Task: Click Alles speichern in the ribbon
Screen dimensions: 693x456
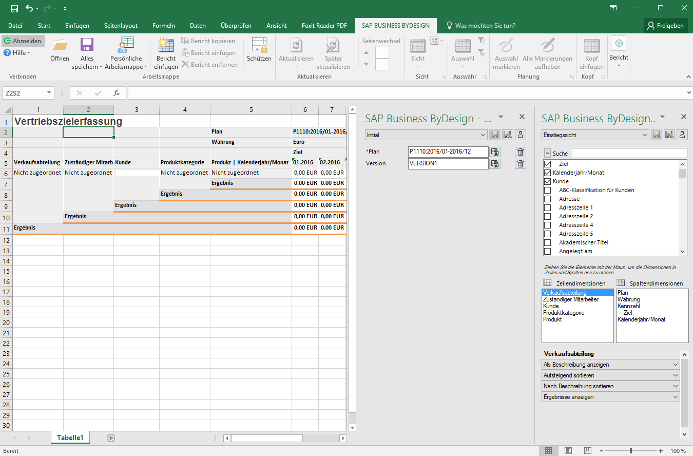Action: click(x=87, y=53)
